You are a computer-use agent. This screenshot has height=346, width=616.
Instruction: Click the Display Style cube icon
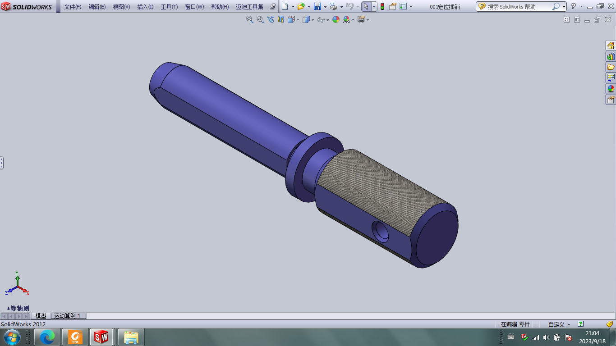(x=306, y=19)
